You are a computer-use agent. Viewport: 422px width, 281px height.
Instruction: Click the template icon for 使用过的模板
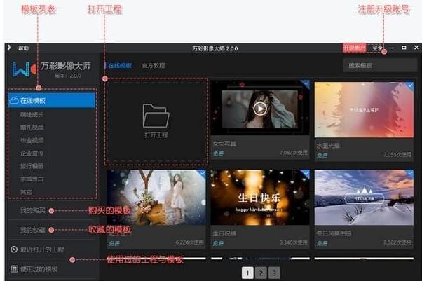pos(14,268)
